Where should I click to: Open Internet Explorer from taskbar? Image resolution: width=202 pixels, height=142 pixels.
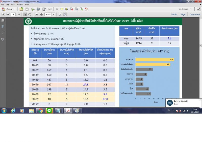pos(13,111)
